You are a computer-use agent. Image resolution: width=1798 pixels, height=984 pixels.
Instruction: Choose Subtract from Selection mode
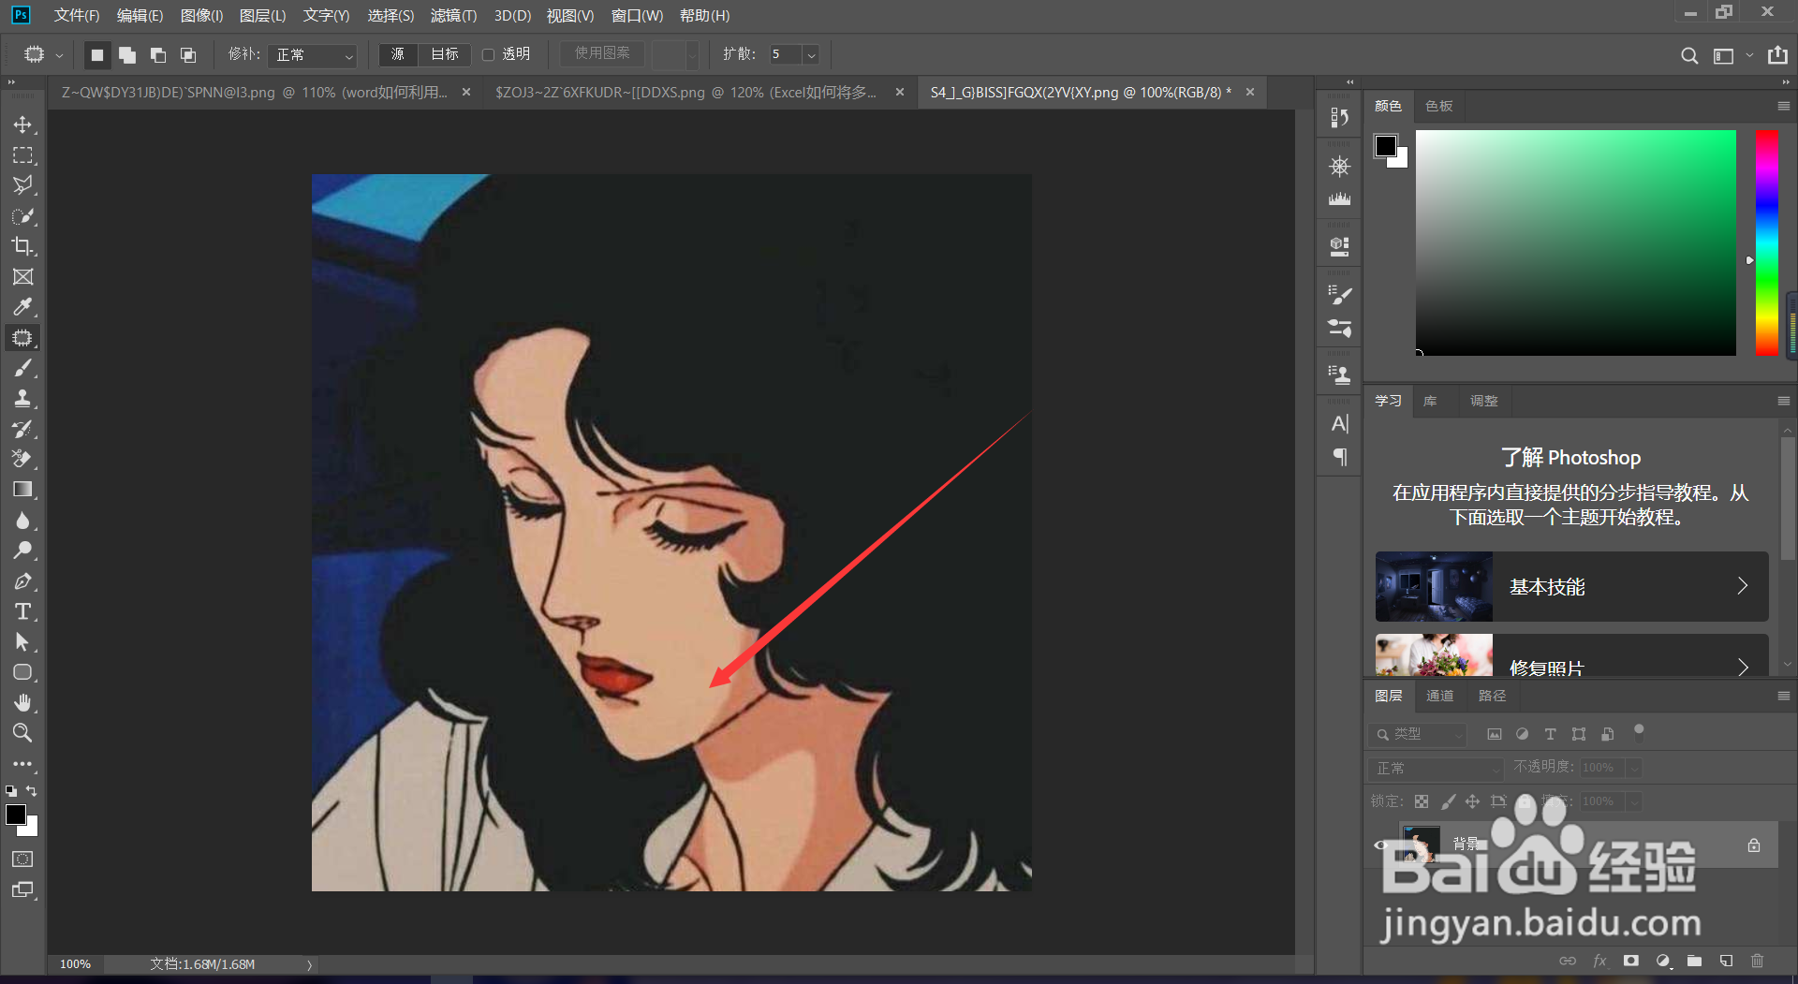click(158, 55)
